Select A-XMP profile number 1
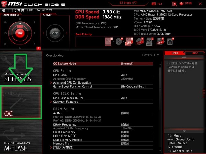The height and width of the screenshot is (154, 206). click(x=67, y=33)
